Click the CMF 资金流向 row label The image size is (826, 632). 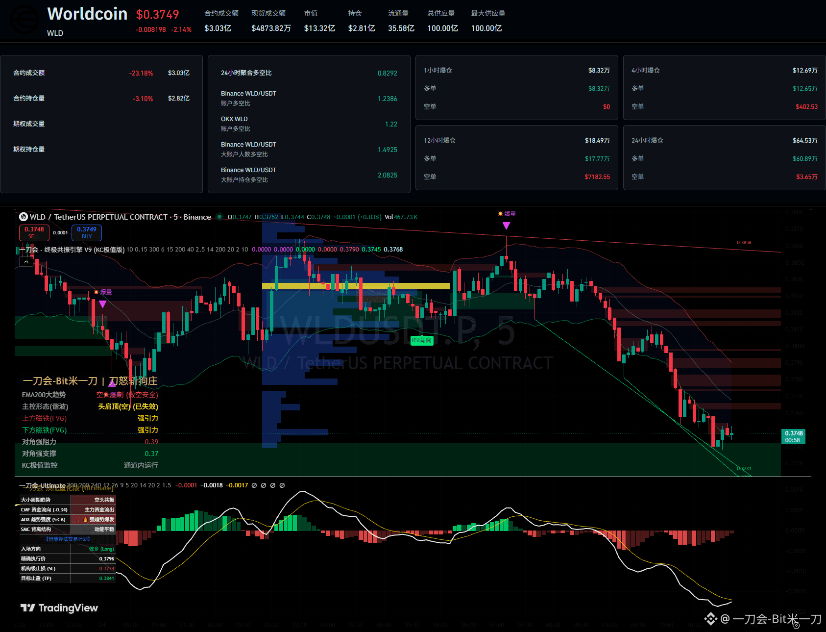(44, 510)
